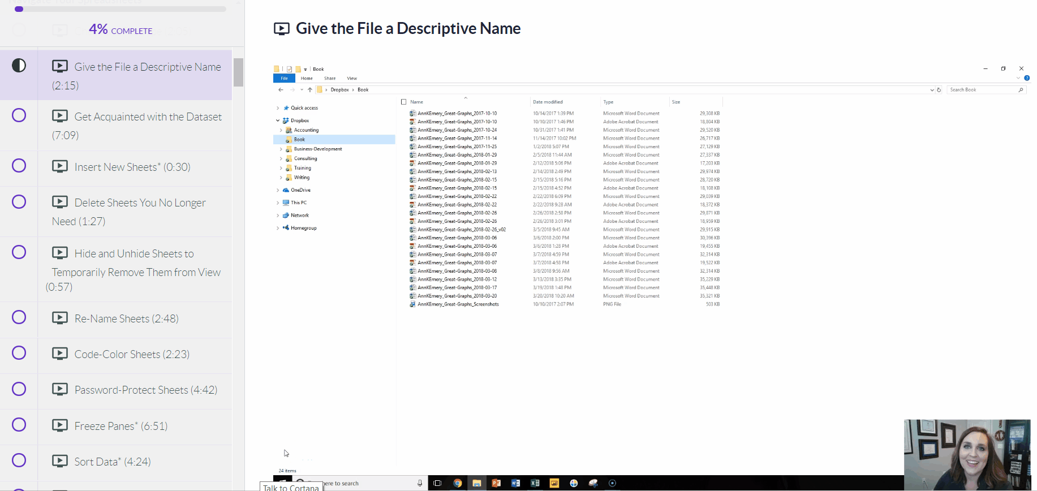Open the Share ribbon tab
This screenshot has width=1037, height=491.
pyautogui.click(x=330, y=78)
